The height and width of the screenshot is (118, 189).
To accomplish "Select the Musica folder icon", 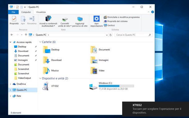I will tap(46, 71).
